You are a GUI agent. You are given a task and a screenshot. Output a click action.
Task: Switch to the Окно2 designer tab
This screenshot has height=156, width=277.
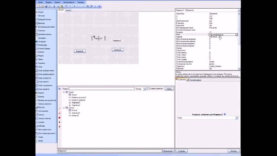click(x=68, y=10)
